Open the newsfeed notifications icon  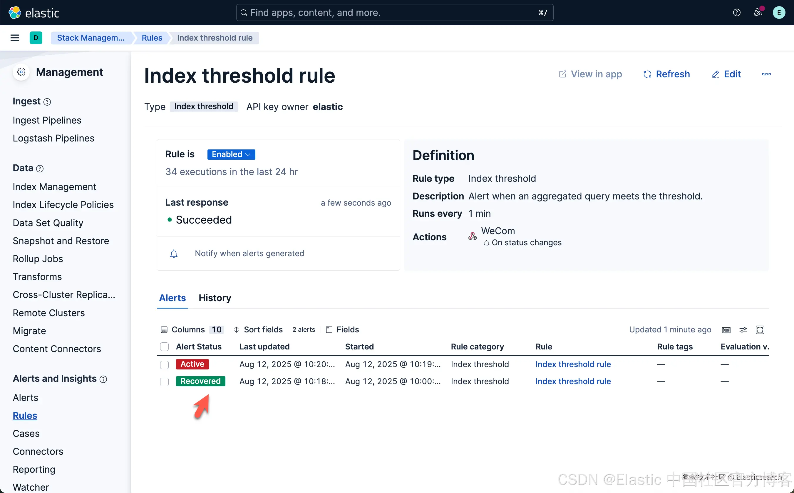[x=758, y=12]
